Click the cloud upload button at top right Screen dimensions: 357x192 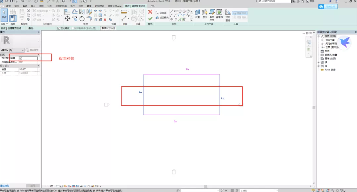click(x=328, y=6)
